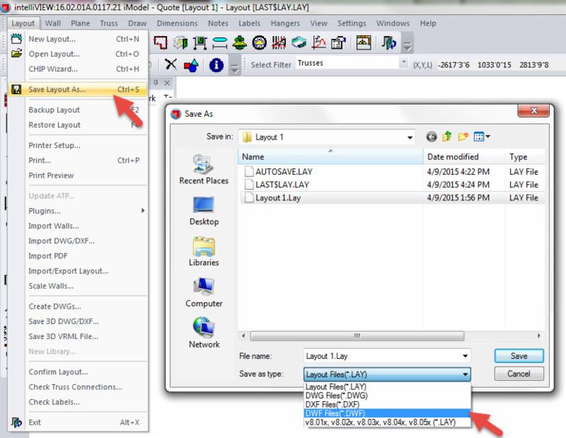Image resolution: width=566 pixels, height=438 pixels.
Task: Open Network in Save As sidebar
Action: 204,333
